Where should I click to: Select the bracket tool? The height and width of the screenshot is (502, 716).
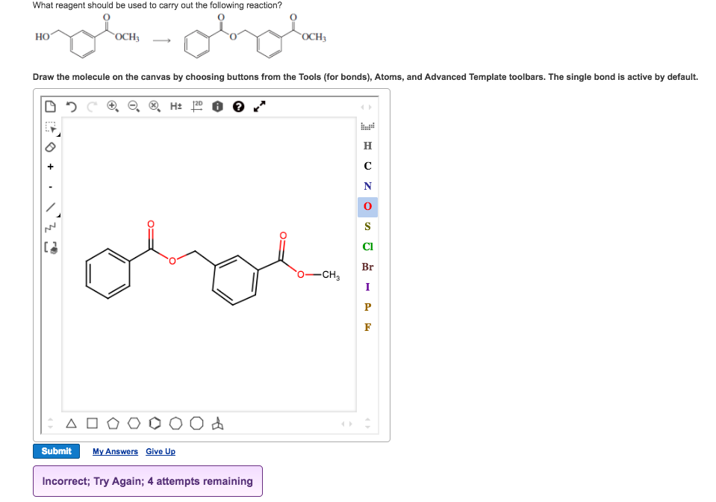coord(50,247)
